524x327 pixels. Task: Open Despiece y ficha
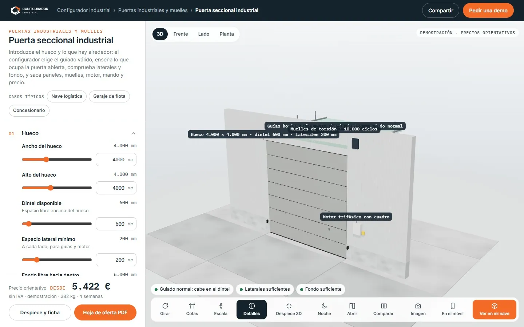pos(40,312)
